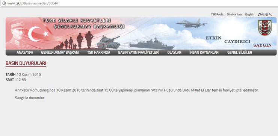
Task: Click the Saygı ile duyurulur text
Action: [x=30, y=98]
